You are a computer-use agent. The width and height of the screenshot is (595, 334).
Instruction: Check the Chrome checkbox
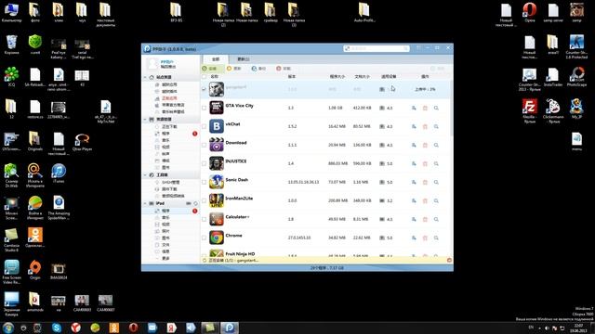[x=205, y=238]
